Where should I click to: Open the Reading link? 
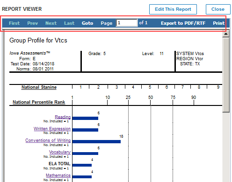point(63,117)
